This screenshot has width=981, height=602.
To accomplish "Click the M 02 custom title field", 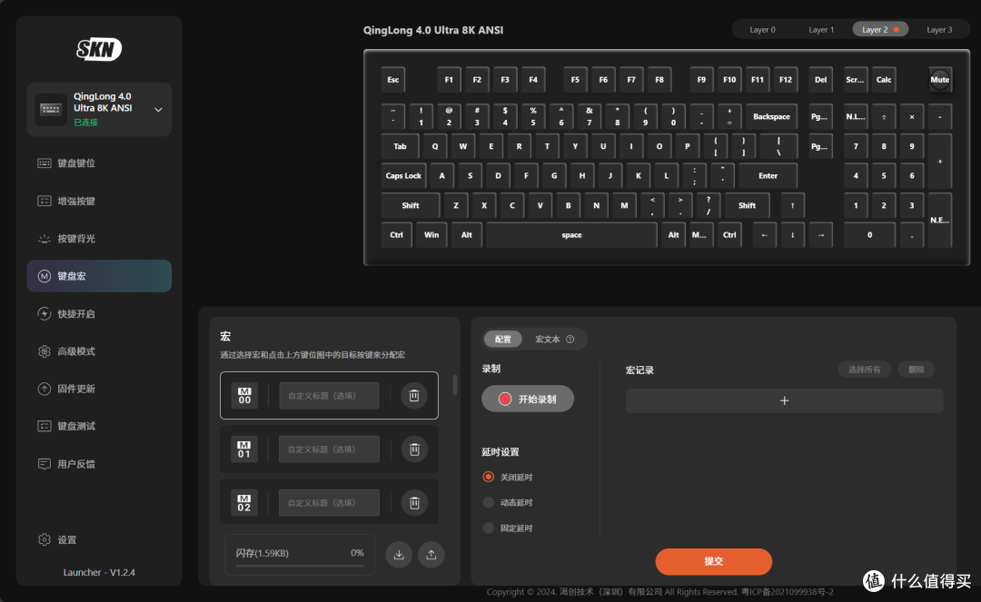I will [329, 503].
